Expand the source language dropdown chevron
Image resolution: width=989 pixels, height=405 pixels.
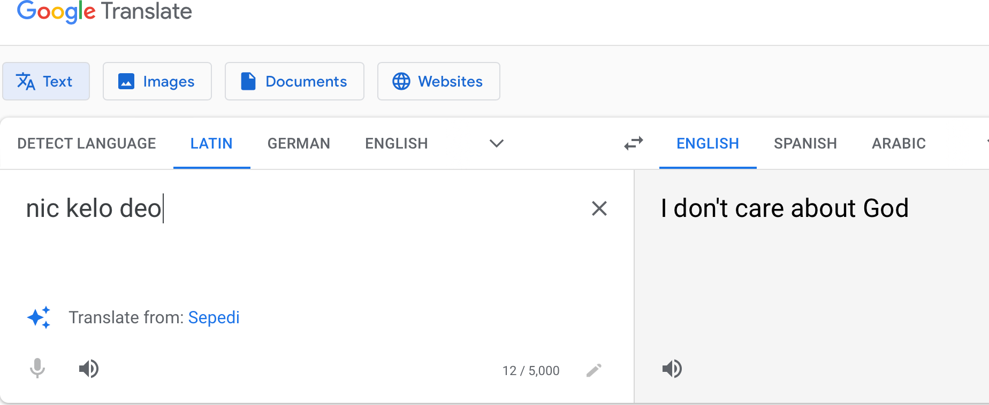point(497,143)
